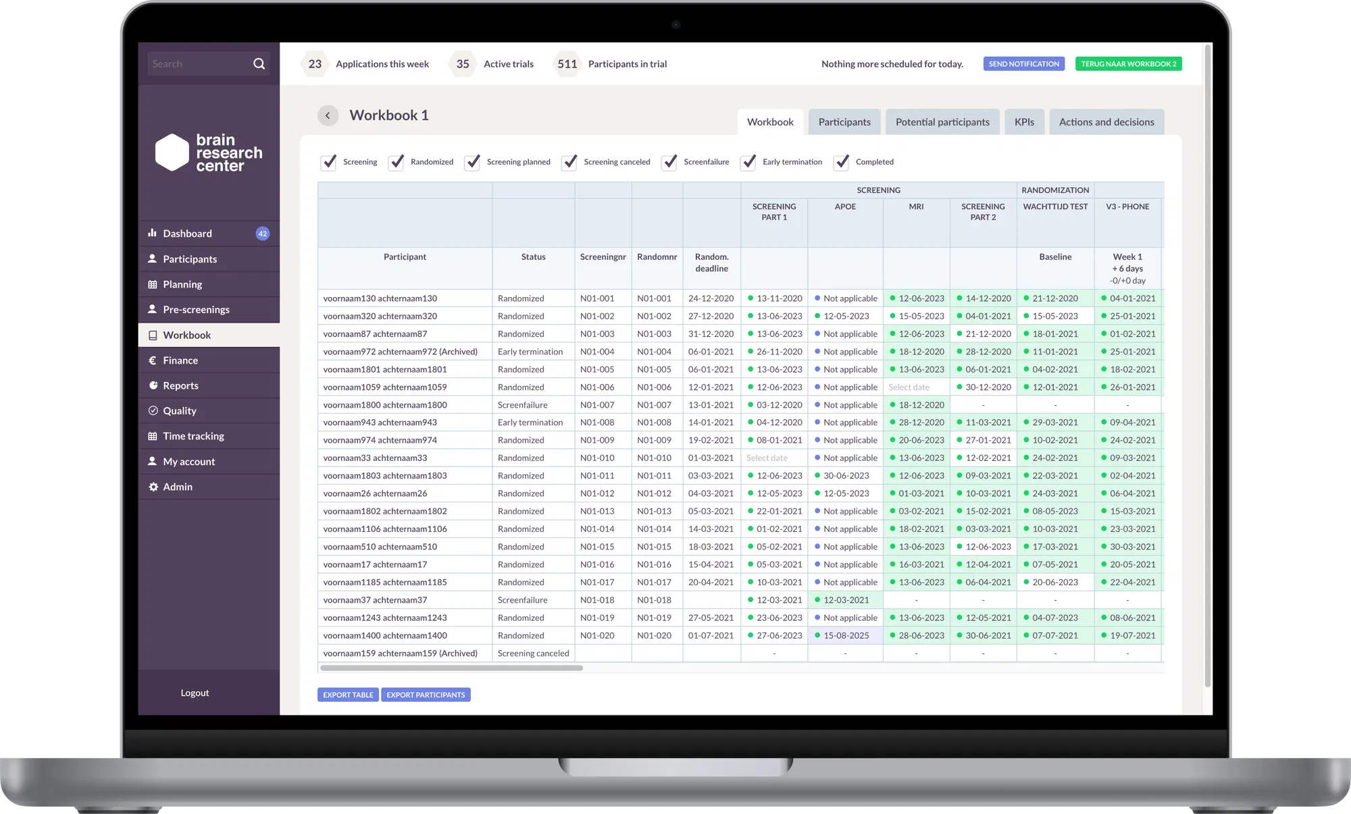
Task: Uncheck the Screening canceled checkbox
Action: 570,162
